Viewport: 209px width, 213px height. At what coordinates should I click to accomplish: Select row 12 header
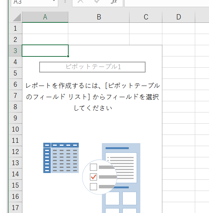tap(15, 152)
